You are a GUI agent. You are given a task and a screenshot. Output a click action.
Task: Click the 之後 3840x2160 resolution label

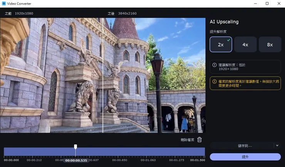click(122, 13)
